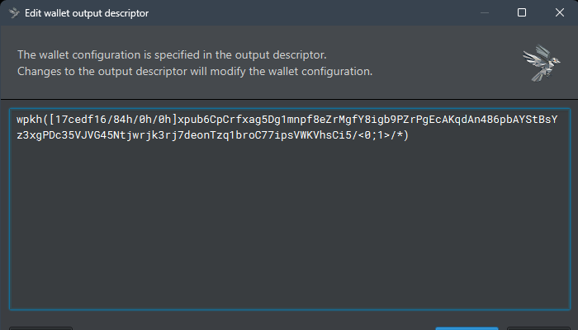Click the second line starting 'z3xgPDc35'
This screenshot has height=330, width=578.
tap(213, 135)
